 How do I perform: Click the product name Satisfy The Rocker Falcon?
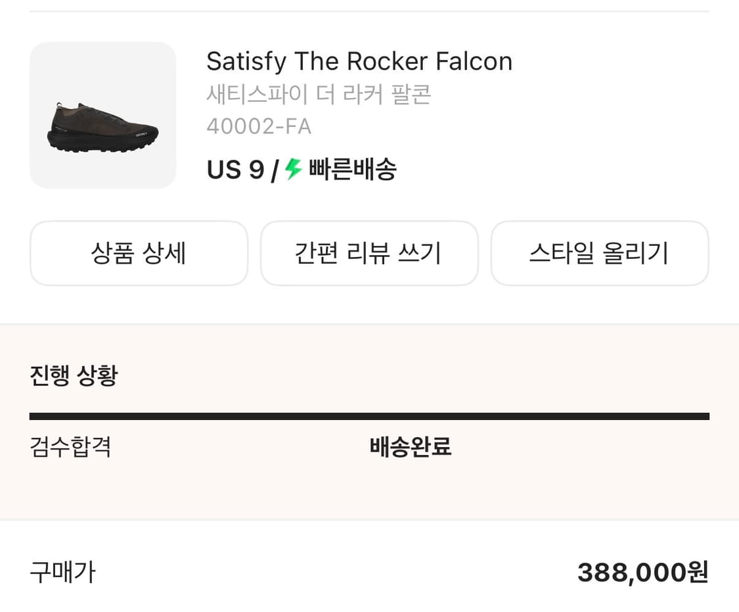359,61
